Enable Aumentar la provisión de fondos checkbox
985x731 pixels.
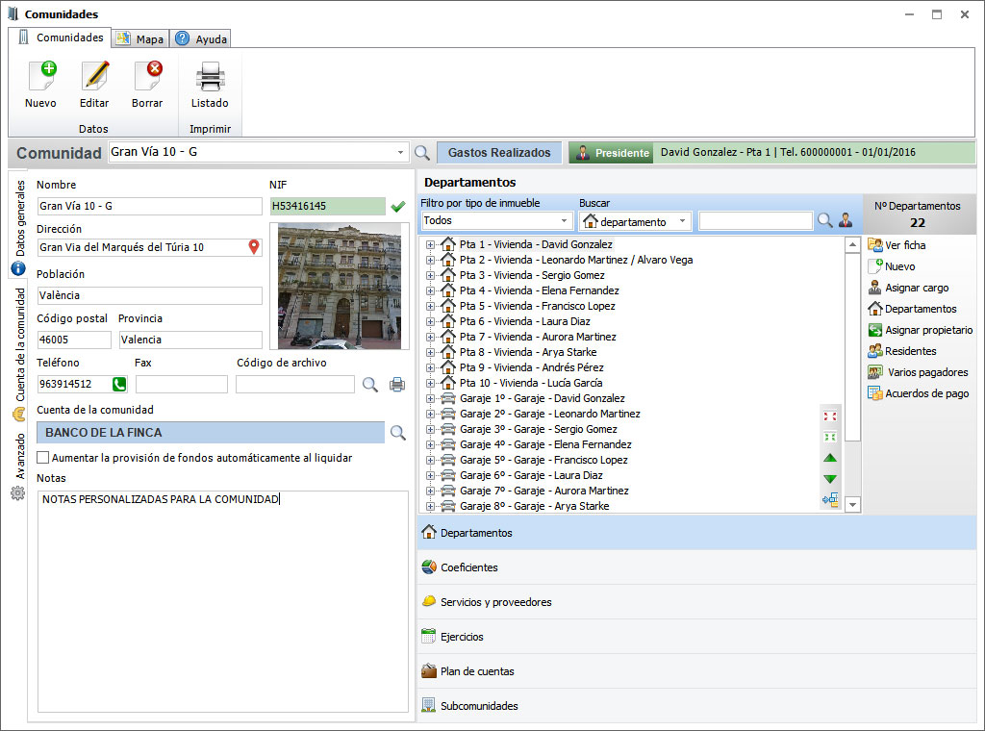42,458
